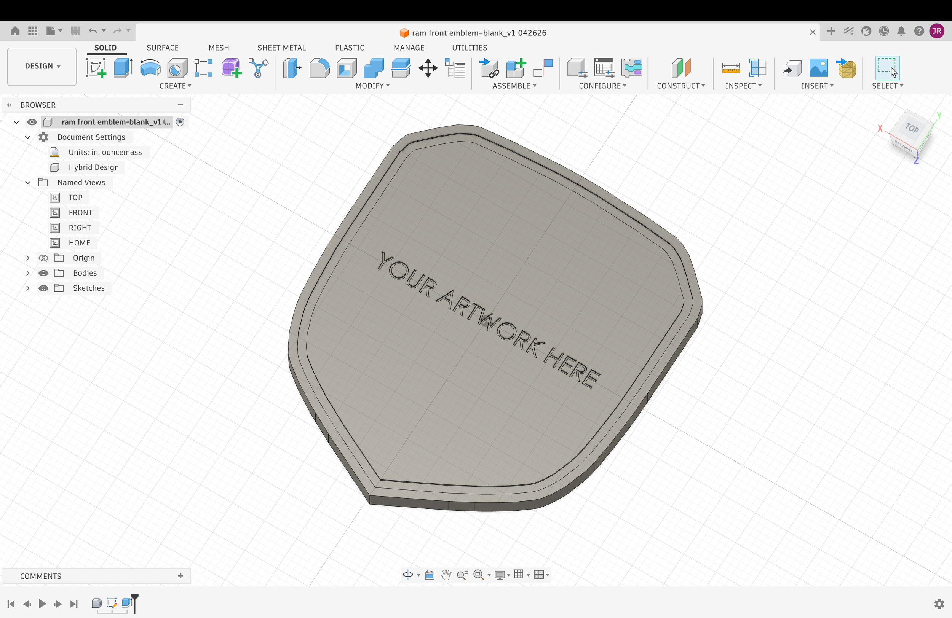Image resolution: width=952 pixels, height=618 pixels.
Task: Expand the Bodies folder in browser
Action: tap(27, 273)
